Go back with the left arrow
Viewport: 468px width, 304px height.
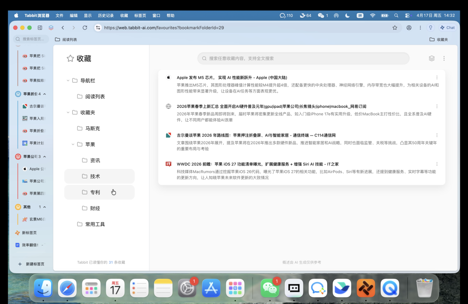click(63, 28)
